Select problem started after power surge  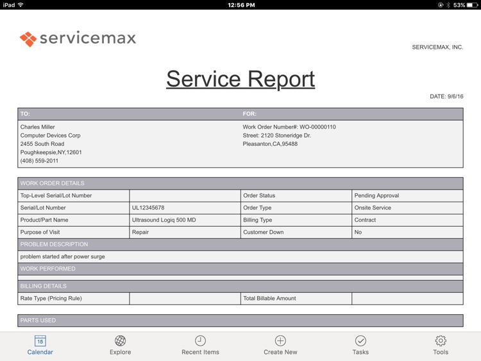(x=63, y=256)
